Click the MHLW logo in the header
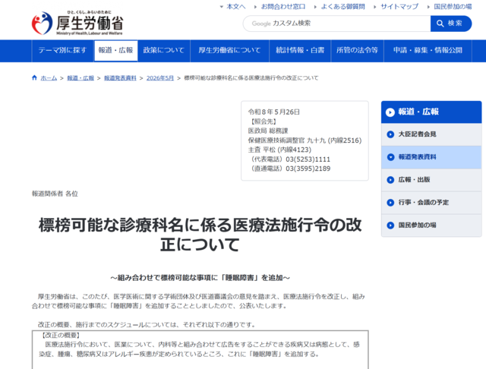This screenshot has width=486, height=369. pyautogui.click(x=77, y=24)
